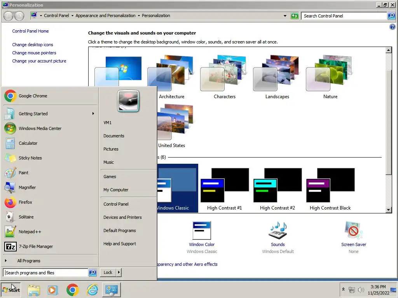Select the Landscapes theme
The image size is (398, 298).
point(277,77)
